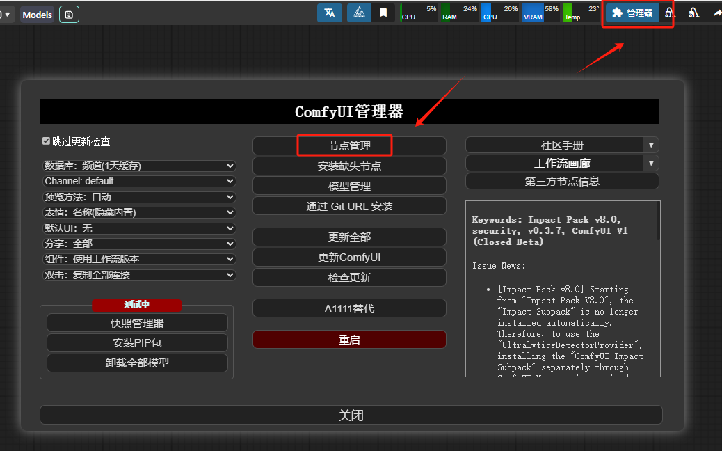This screenshot has height=451, width=722.
Task: Open the 表情: 名称(隐藏内置) dropdown
Action: (139, 212)
